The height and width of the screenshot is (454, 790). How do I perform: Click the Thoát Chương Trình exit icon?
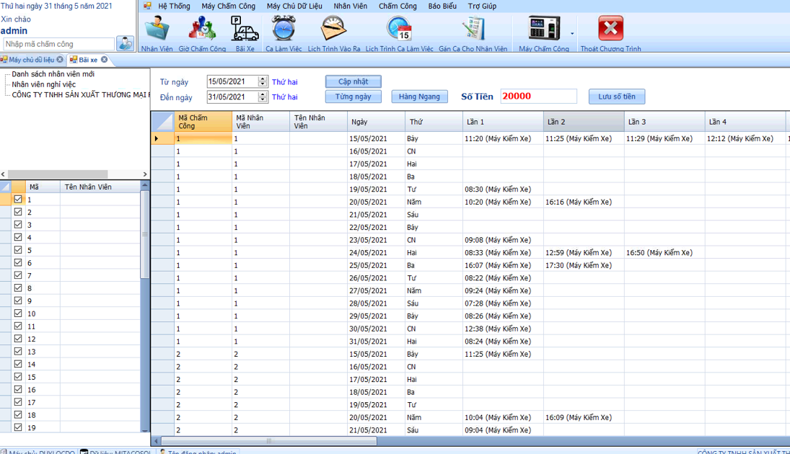coord(610,30)
